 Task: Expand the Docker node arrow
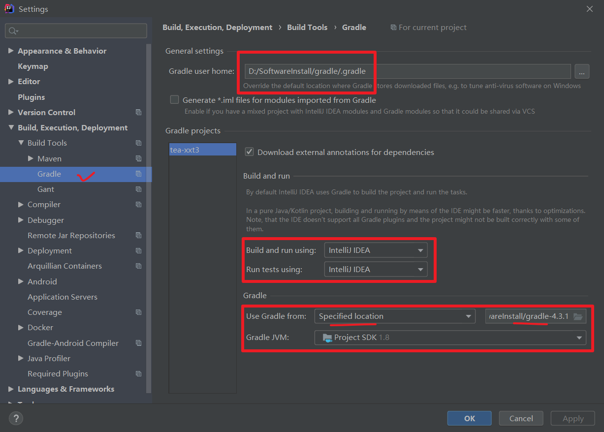pos(21,328)
